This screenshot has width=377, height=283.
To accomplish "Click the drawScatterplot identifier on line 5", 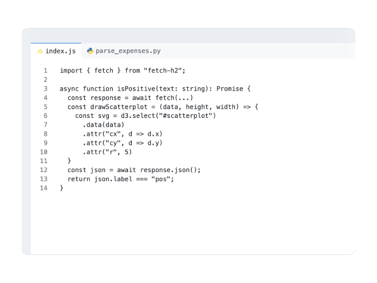I will pyautogui.click(x=119, y=107).
